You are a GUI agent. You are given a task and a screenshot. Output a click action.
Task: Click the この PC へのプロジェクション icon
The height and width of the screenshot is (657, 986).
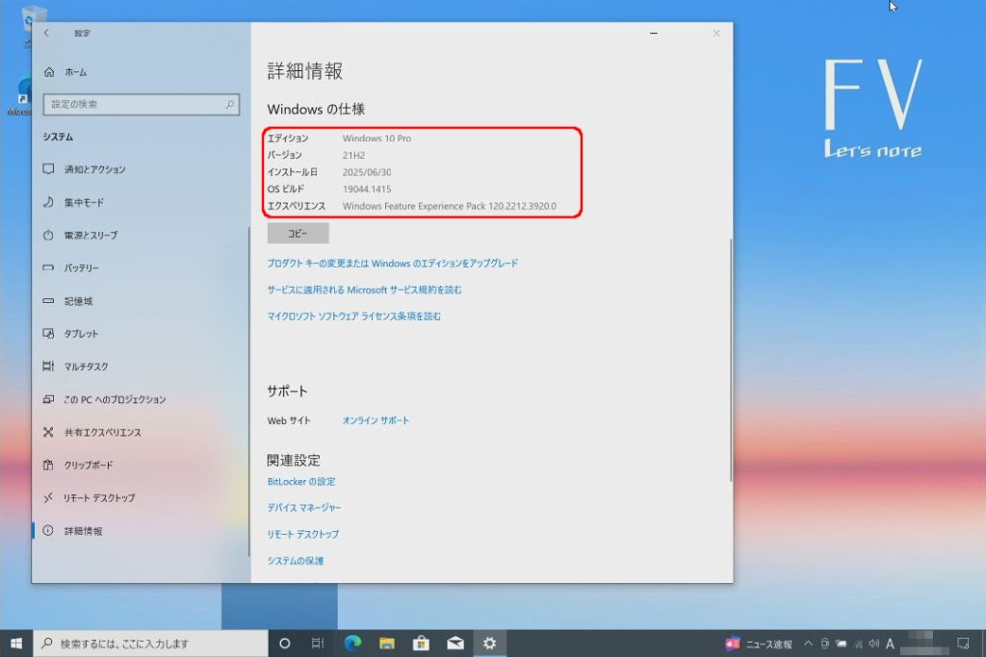pos(48,399)
